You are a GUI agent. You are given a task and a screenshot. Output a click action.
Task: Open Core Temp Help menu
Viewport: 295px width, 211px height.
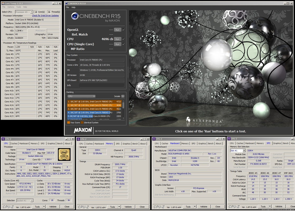[x=25, y=7]
